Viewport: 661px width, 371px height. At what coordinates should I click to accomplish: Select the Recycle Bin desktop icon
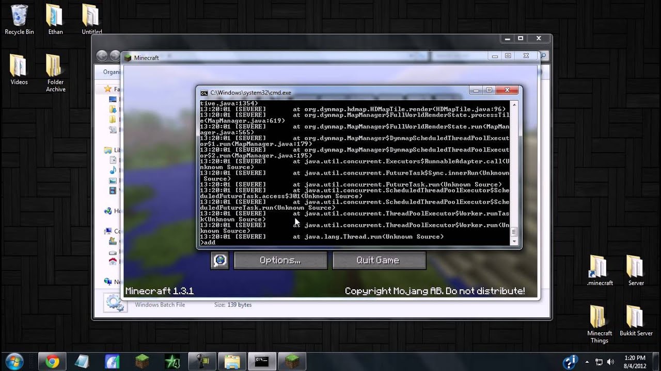click(x=19, y=20)
